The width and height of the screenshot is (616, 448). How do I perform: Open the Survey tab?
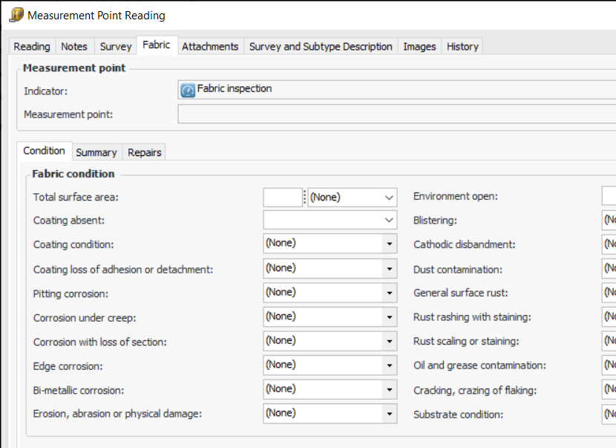point(116,46)
